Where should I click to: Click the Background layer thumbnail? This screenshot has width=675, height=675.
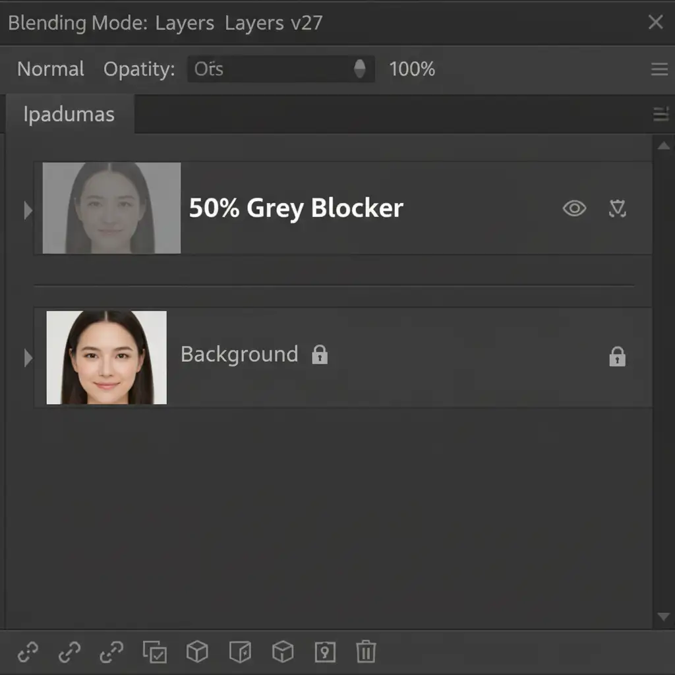click(107, 357)
